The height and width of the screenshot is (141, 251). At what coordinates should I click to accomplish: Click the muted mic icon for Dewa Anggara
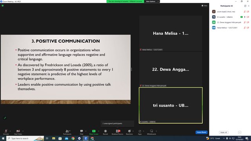point(245,22)
